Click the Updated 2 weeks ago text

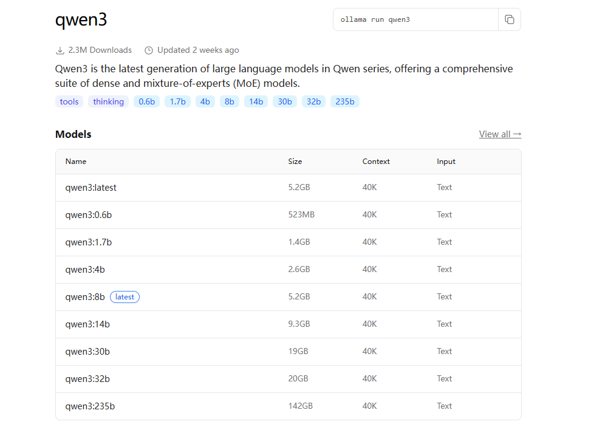click(198, 50)
